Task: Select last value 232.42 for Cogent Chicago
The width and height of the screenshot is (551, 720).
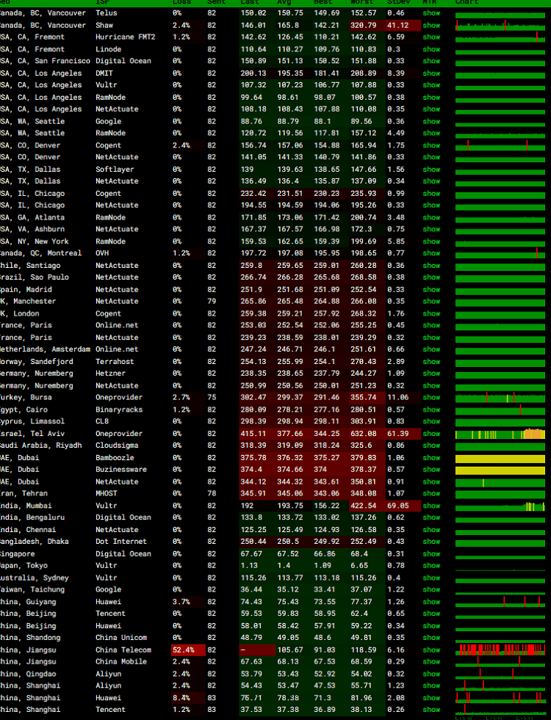Action: point(253,193)
